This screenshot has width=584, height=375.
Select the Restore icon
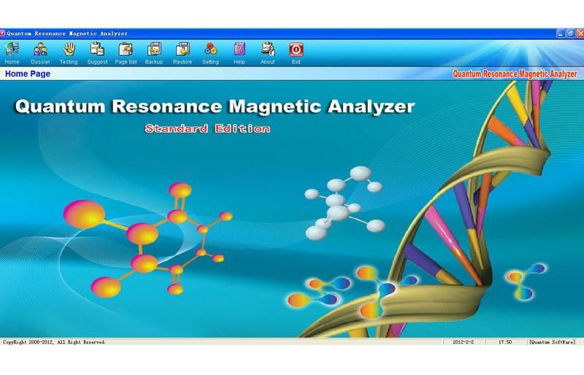click(x=182, y=52)
